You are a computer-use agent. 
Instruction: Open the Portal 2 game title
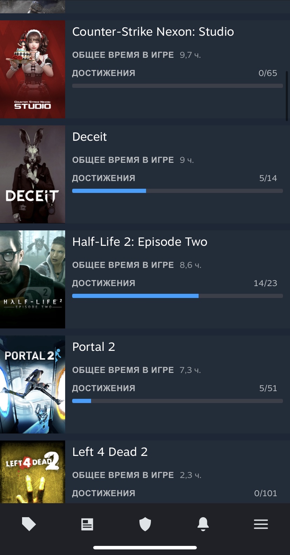click(94, 347)
